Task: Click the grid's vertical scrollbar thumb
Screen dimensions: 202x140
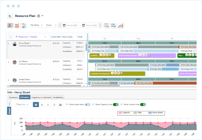Action: click(86, 47)
